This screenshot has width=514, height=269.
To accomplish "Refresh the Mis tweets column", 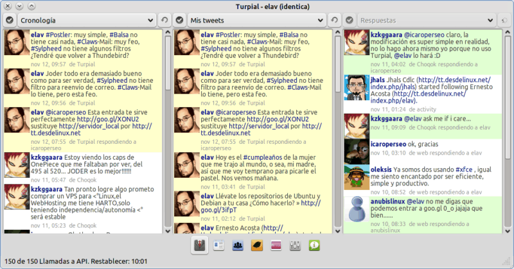I will click(334, 21).
